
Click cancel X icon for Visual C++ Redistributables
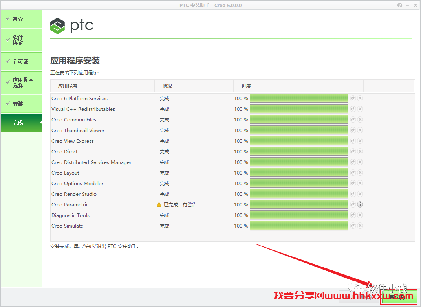click(360, 109)
